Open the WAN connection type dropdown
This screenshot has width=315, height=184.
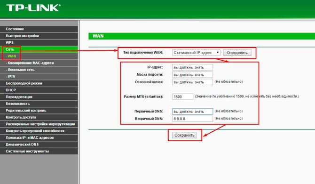click(x=196, y=53)
